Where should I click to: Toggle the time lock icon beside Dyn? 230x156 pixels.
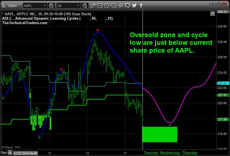click(x=10, y=153)
